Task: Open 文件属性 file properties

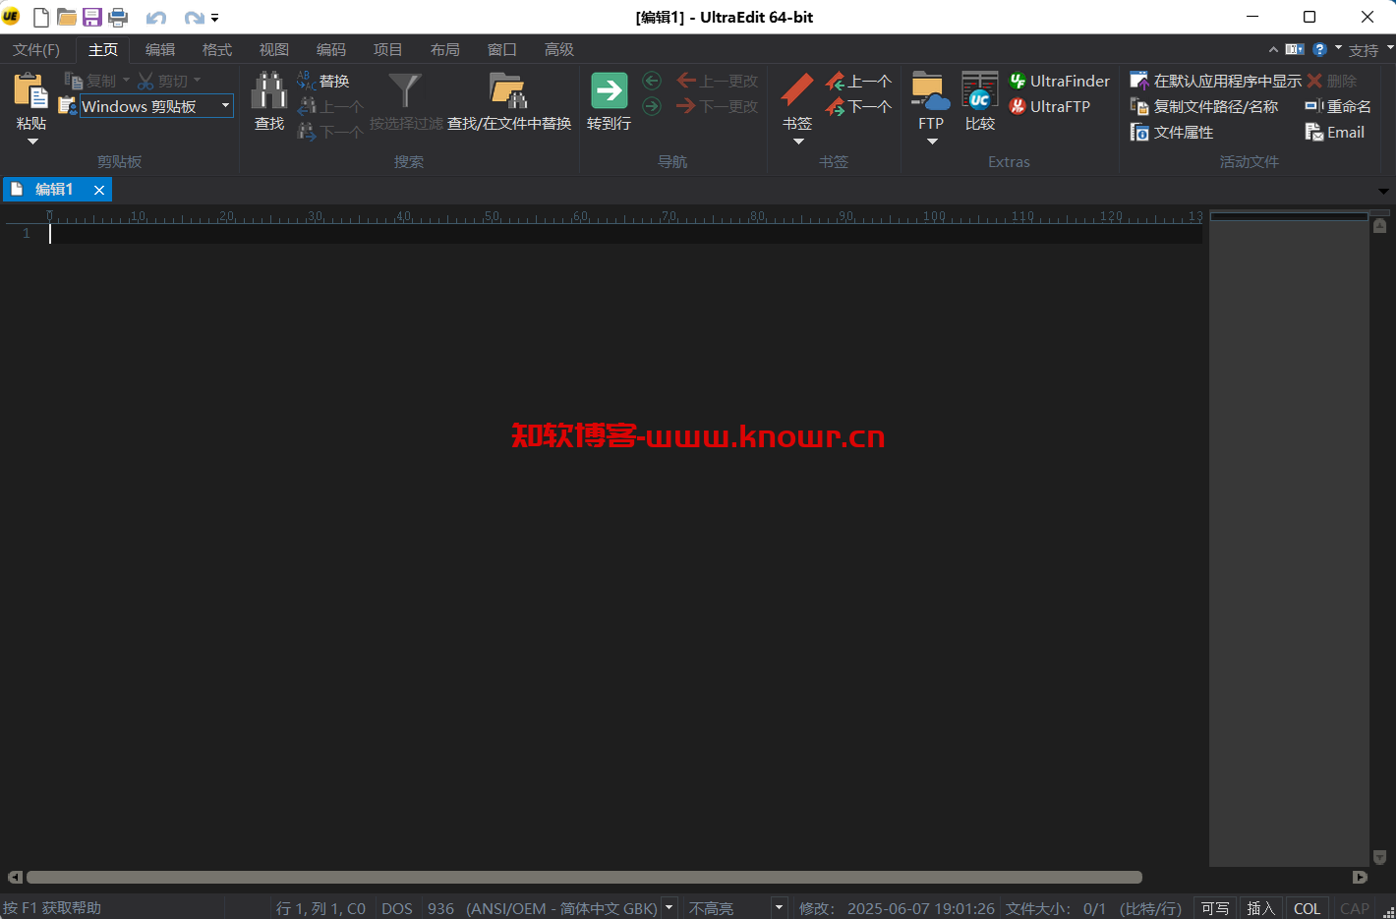Action: coord(1172,132)
